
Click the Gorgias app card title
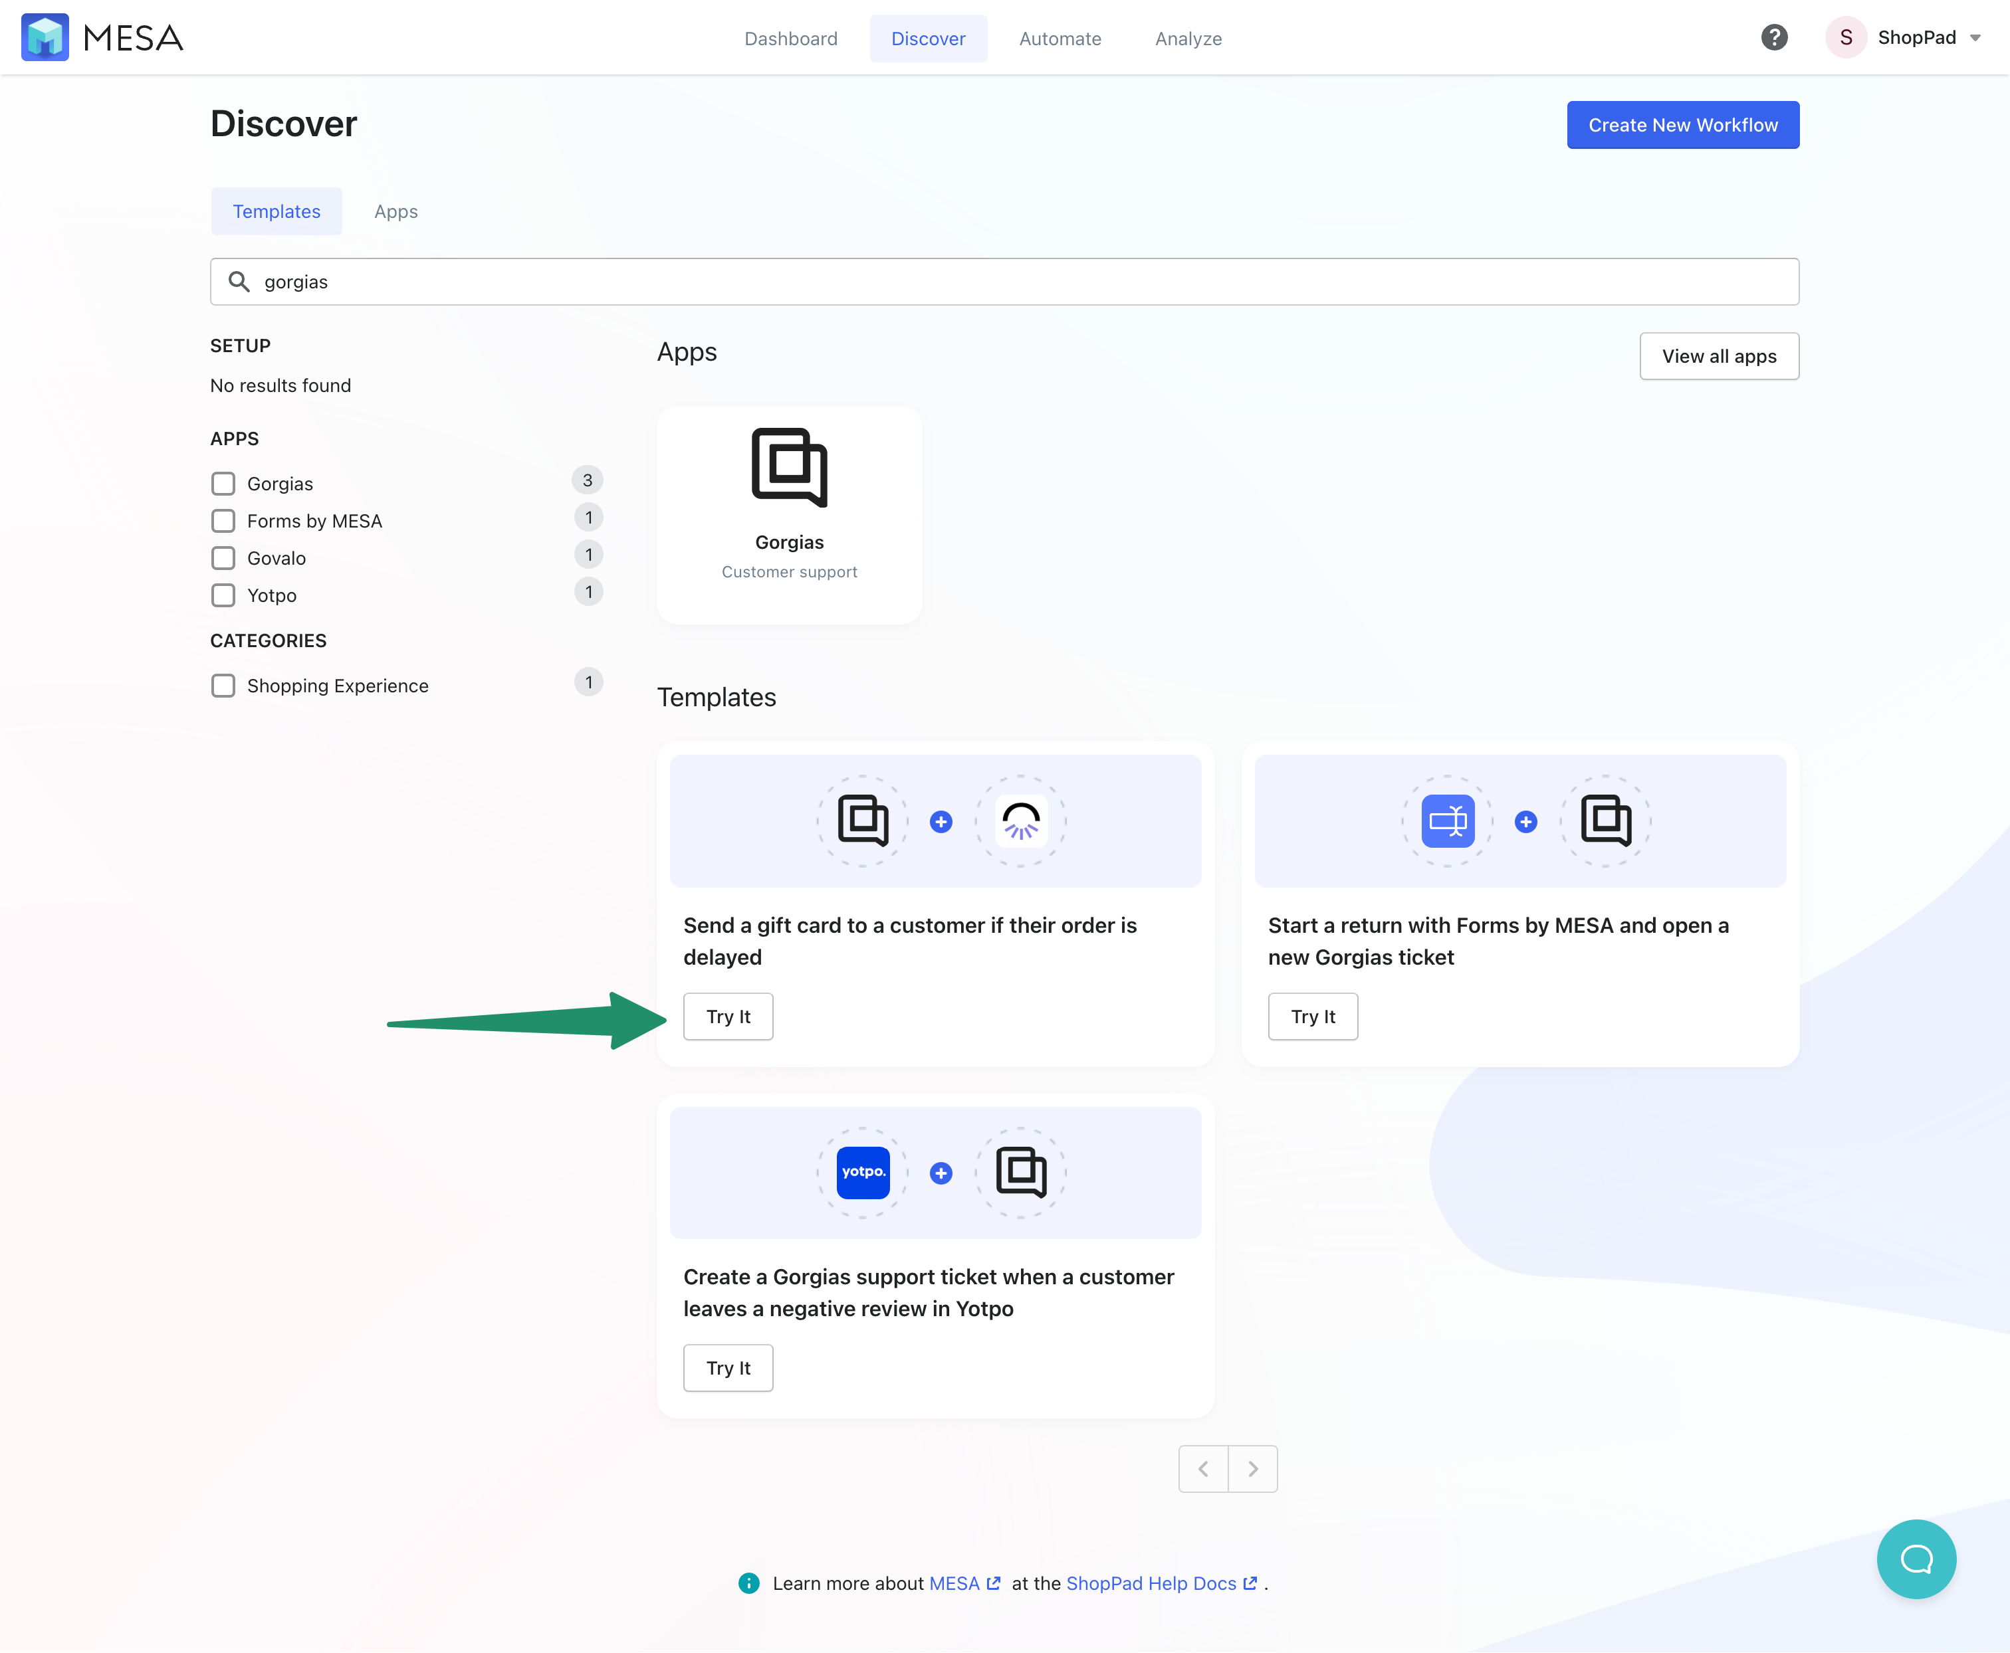pyautogui.click(x=789, y=541)
